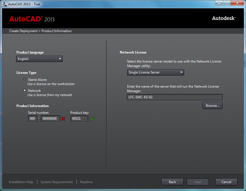This screenshot has height=191, width=246.
Task: Click the 'Use a license on the workstation' text
Action: pyautogui.click(x=51, y=84)
